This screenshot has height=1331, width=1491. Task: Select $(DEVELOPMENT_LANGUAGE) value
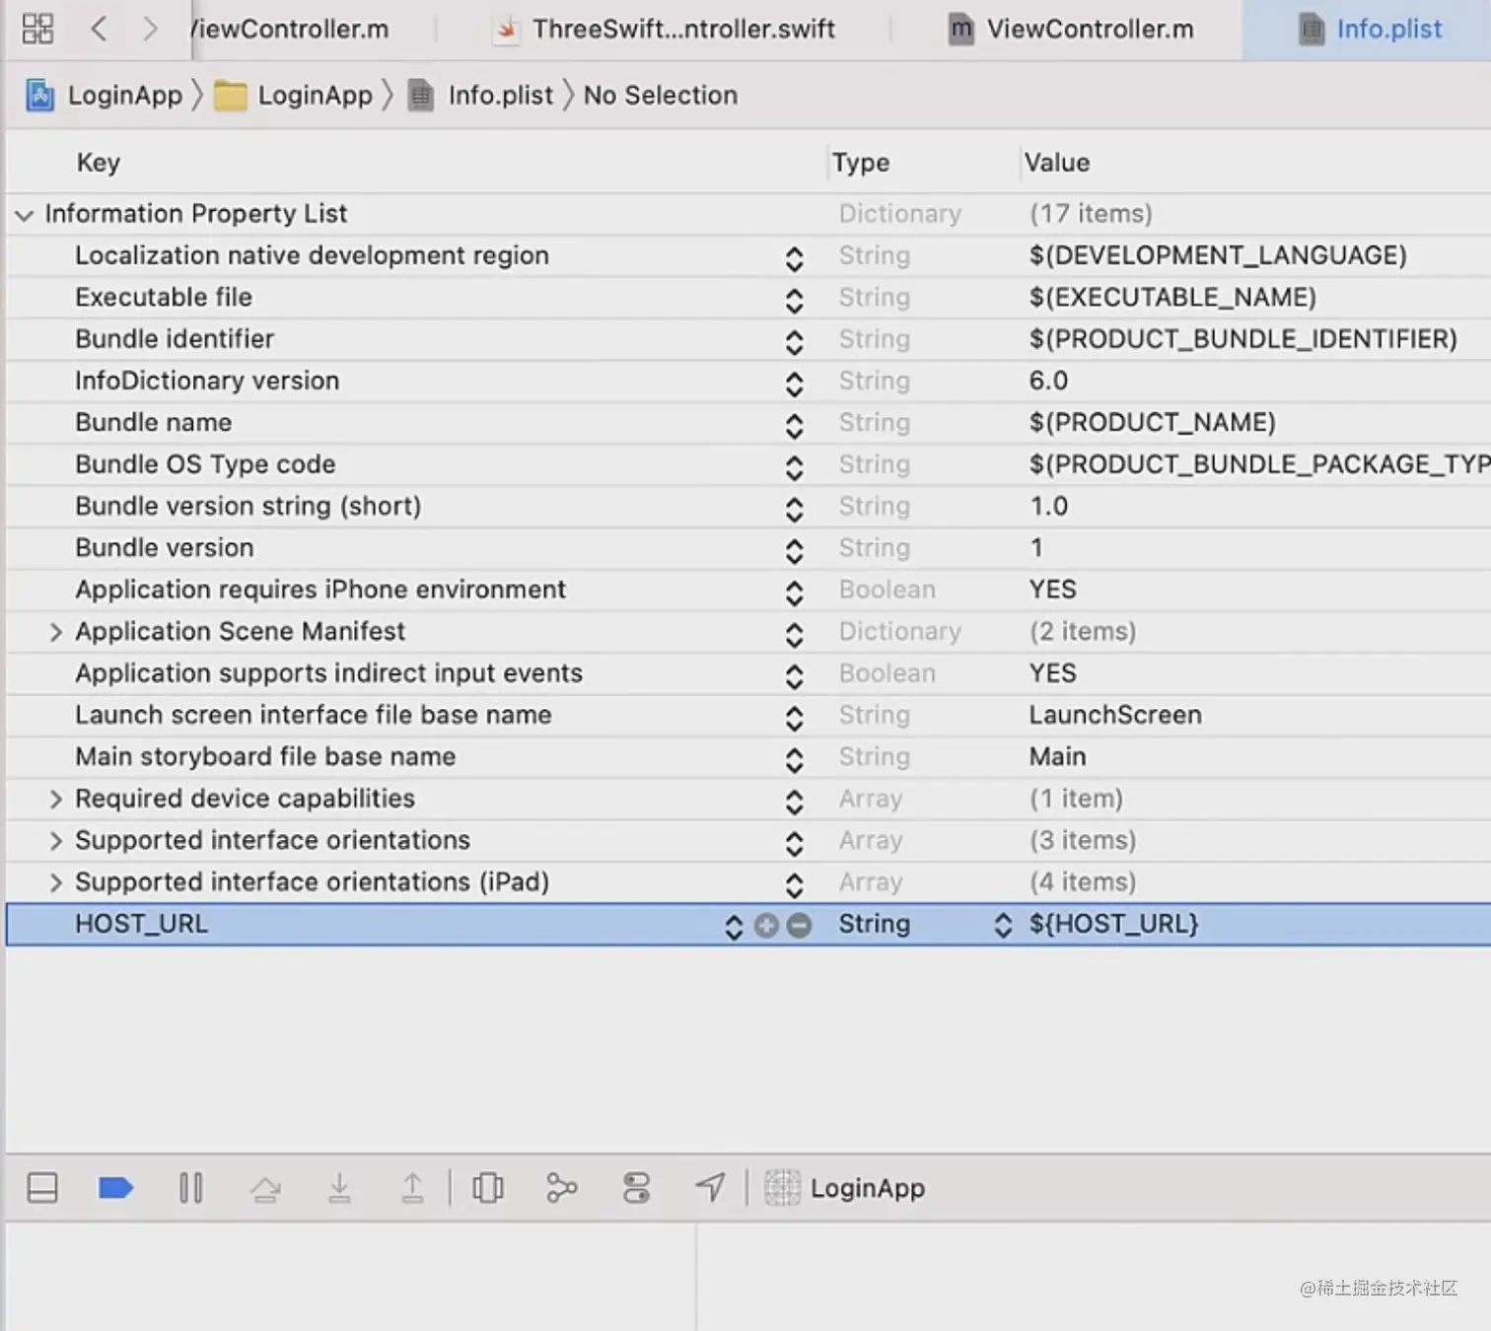click(1218, 255)
